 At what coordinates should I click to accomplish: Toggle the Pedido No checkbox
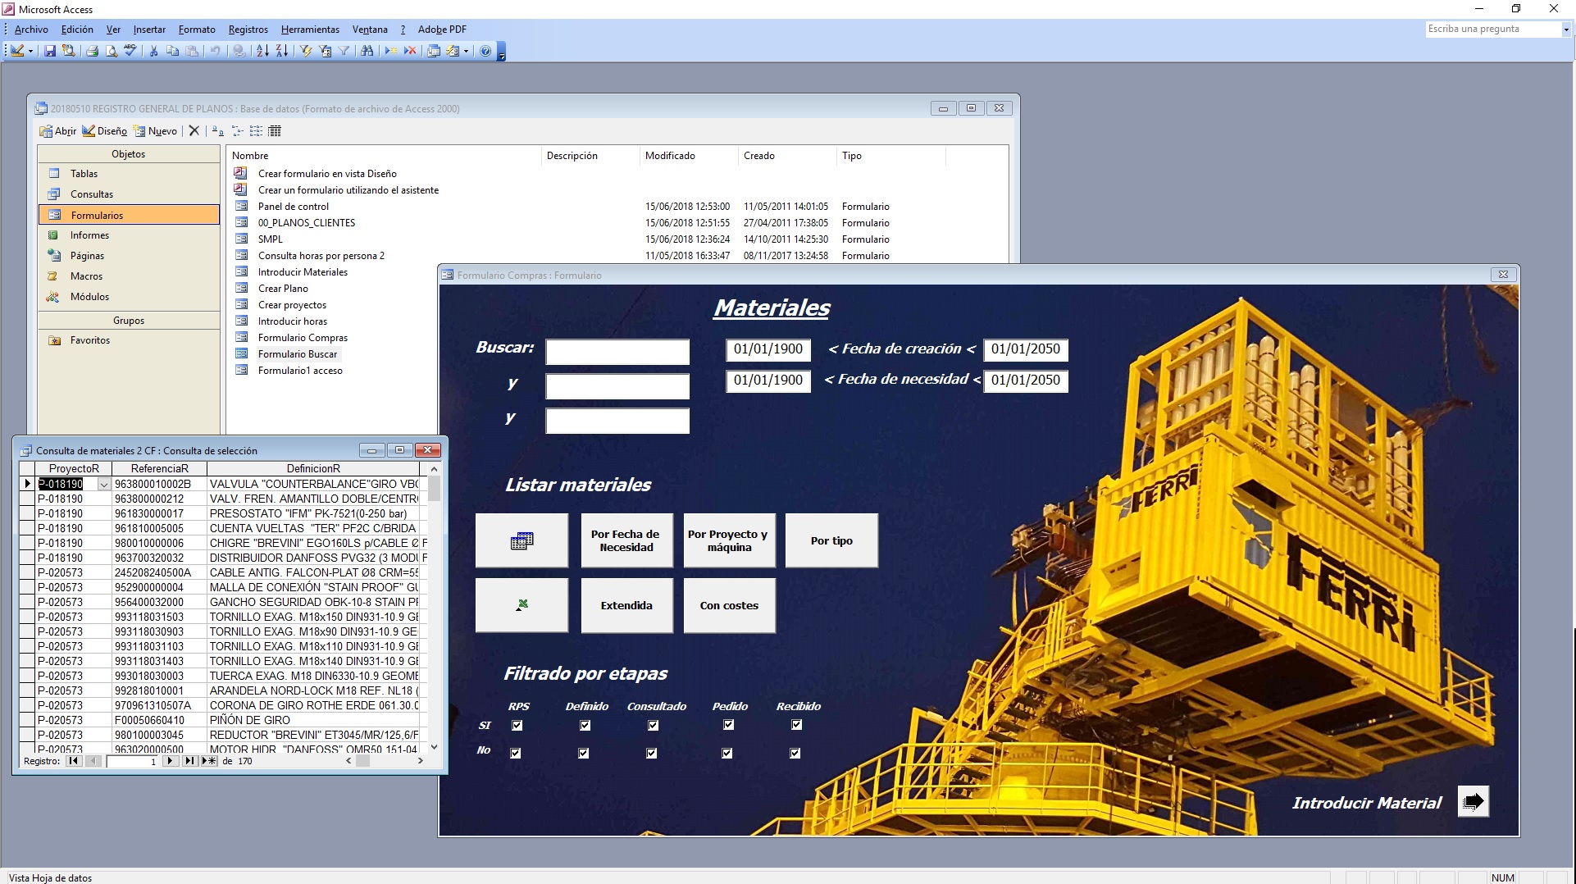pos(727,753)
